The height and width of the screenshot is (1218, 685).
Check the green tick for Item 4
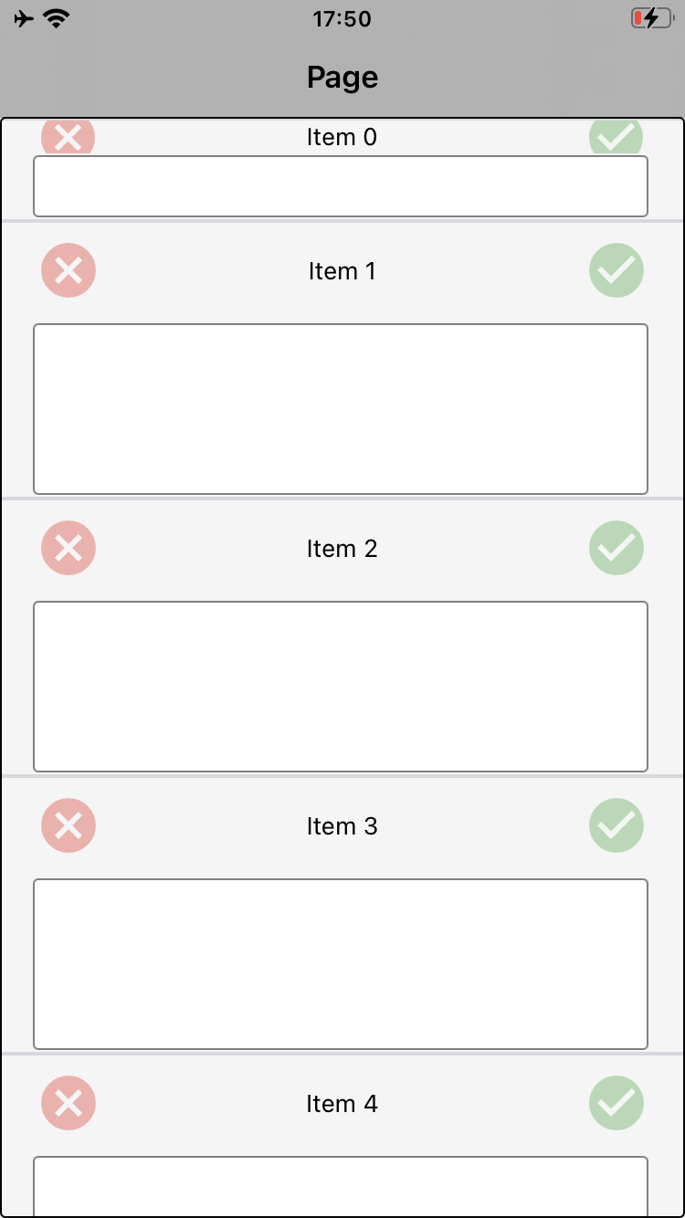point(616,1103)
